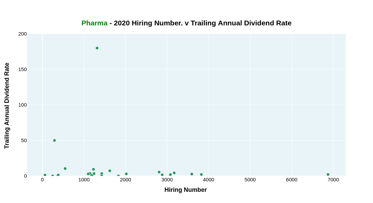Click the x-axis tick label 1000

click(x=84, y=180)
